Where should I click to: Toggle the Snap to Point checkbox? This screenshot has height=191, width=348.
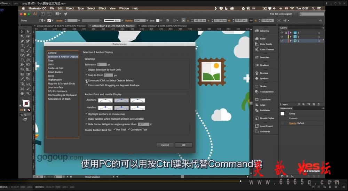pos(86,75)
